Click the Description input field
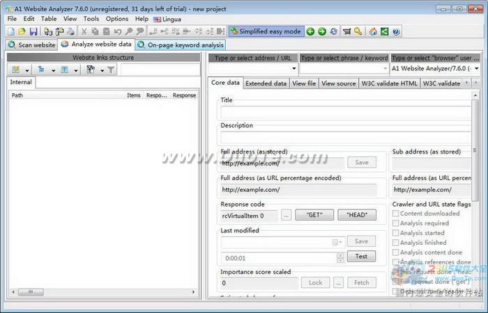Screen dimensions: 488x313 point(346,138)
